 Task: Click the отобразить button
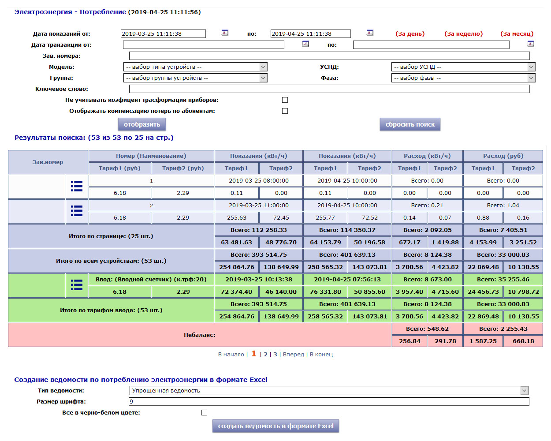click(142, 124)
